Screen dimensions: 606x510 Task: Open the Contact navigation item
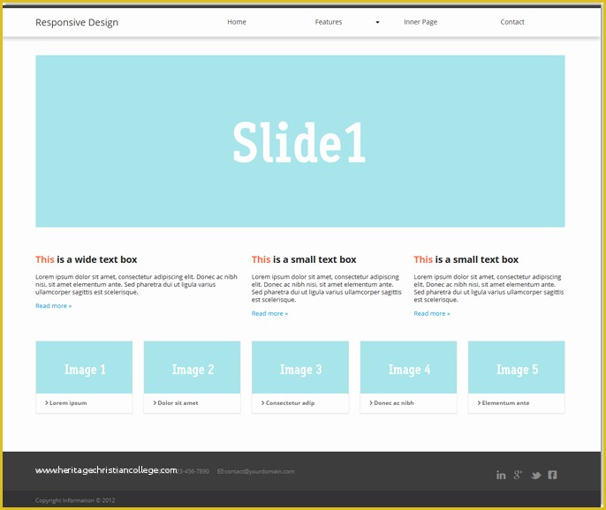(x=512, y=22)
